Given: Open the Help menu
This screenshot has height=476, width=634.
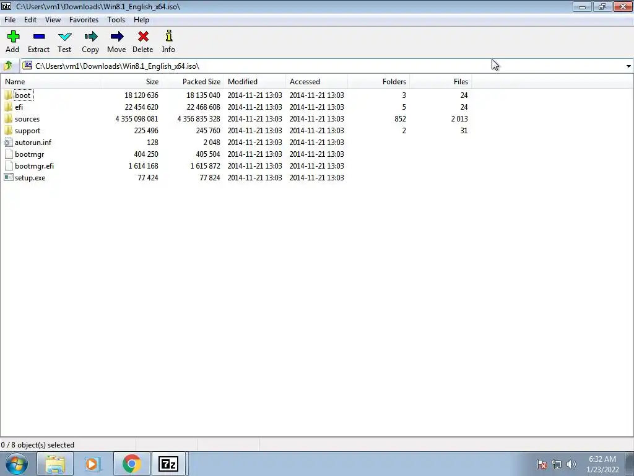Looking at the screenshot, I should coord(142,19).
